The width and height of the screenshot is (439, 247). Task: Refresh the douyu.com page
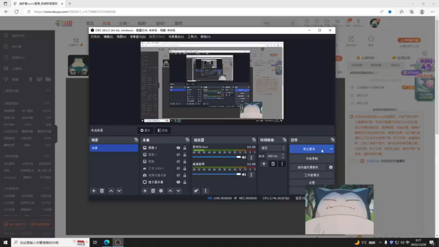click(x=16, y=12)
